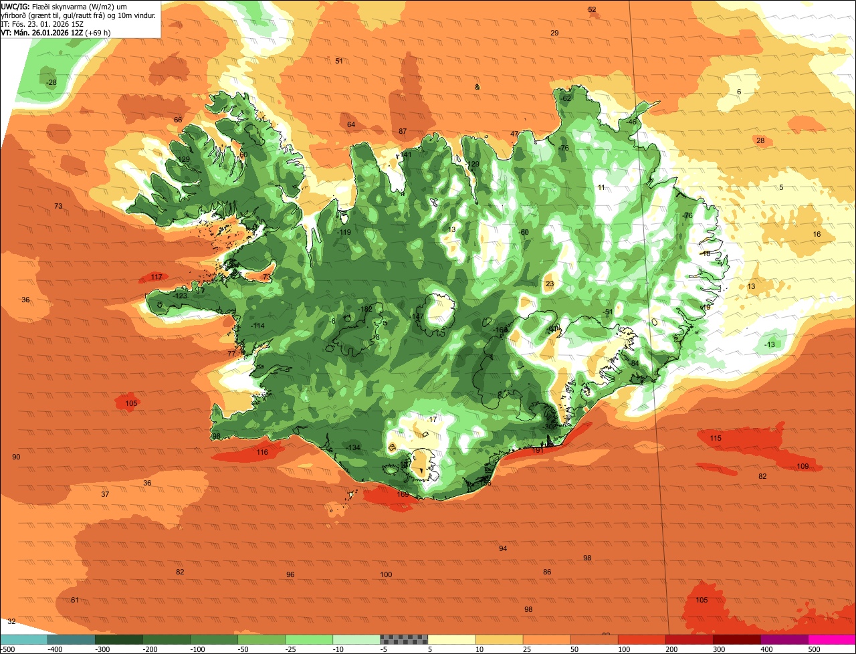
Task: Click the '-62' value on the northeast peninsula
Action: click(566, 98)
